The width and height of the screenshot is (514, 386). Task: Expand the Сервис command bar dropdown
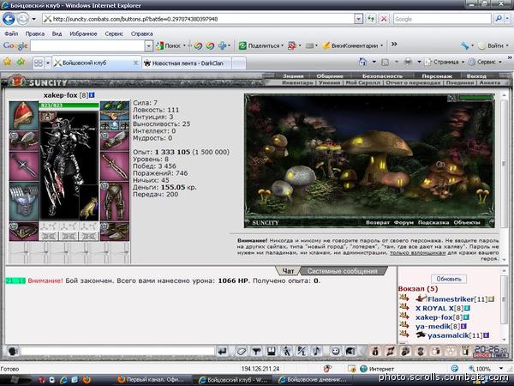click(x=500, y=62)
